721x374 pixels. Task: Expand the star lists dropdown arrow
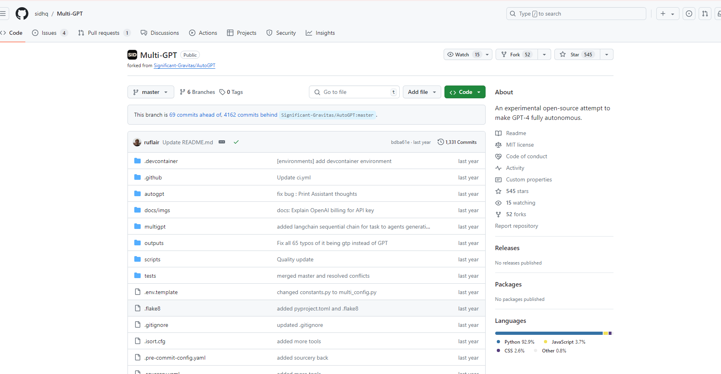[607, 54]
